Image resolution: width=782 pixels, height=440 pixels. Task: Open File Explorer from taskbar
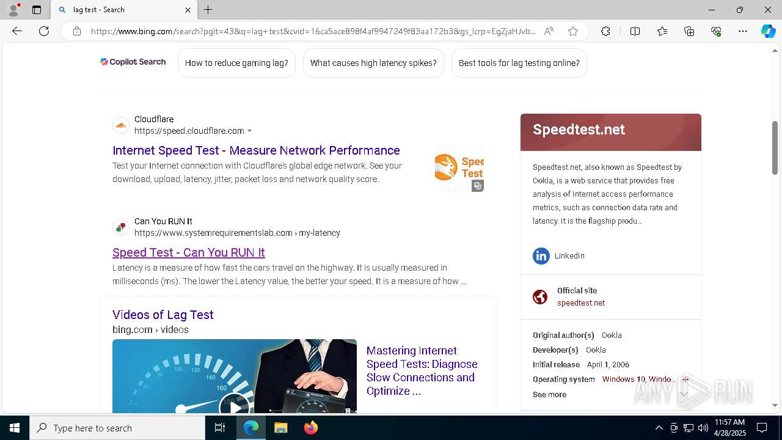tap(280, 428)
